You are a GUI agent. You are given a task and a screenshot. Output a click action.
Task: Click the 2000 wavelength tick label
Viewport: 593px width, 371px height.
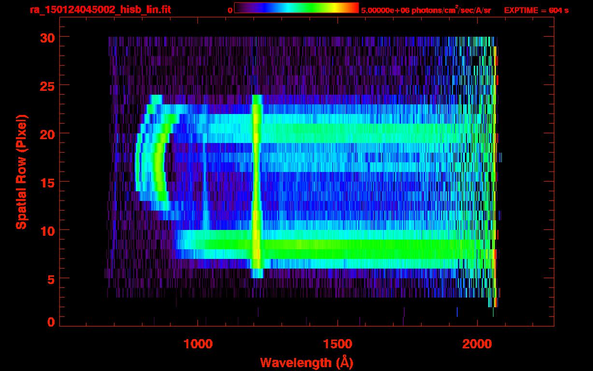477,344
